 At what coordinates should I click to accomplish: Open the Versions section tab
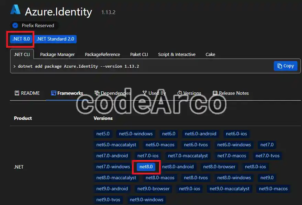(x=189, y=93)
